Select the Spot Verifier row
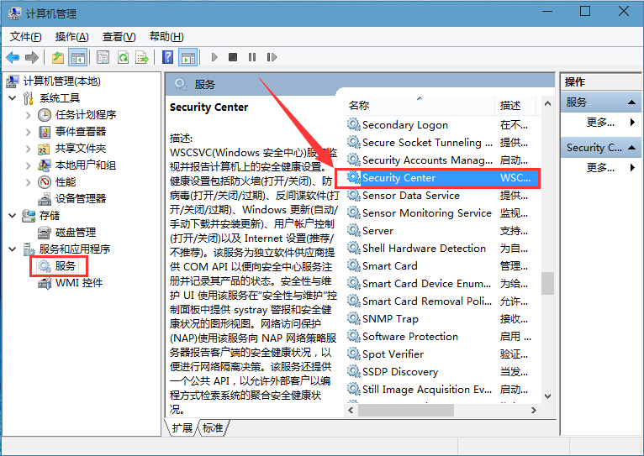Image resolution: width=644 pixels, height=456 pixels. coord(442,354)
